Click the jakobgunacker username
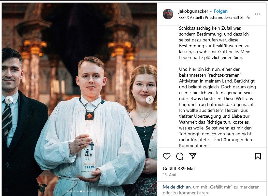 [x=193, y=11]
